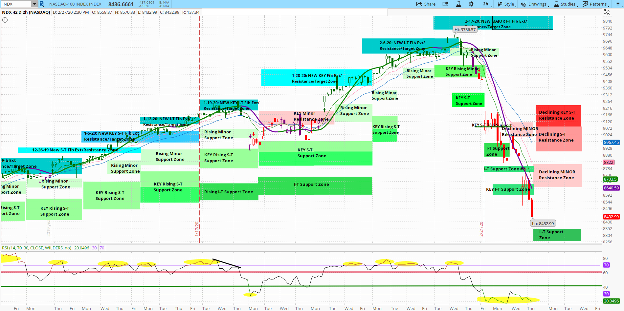The width and height of the screenshot is (624, 311).
Task: Select the red 8432.99 price label
Action: point(611,217)
